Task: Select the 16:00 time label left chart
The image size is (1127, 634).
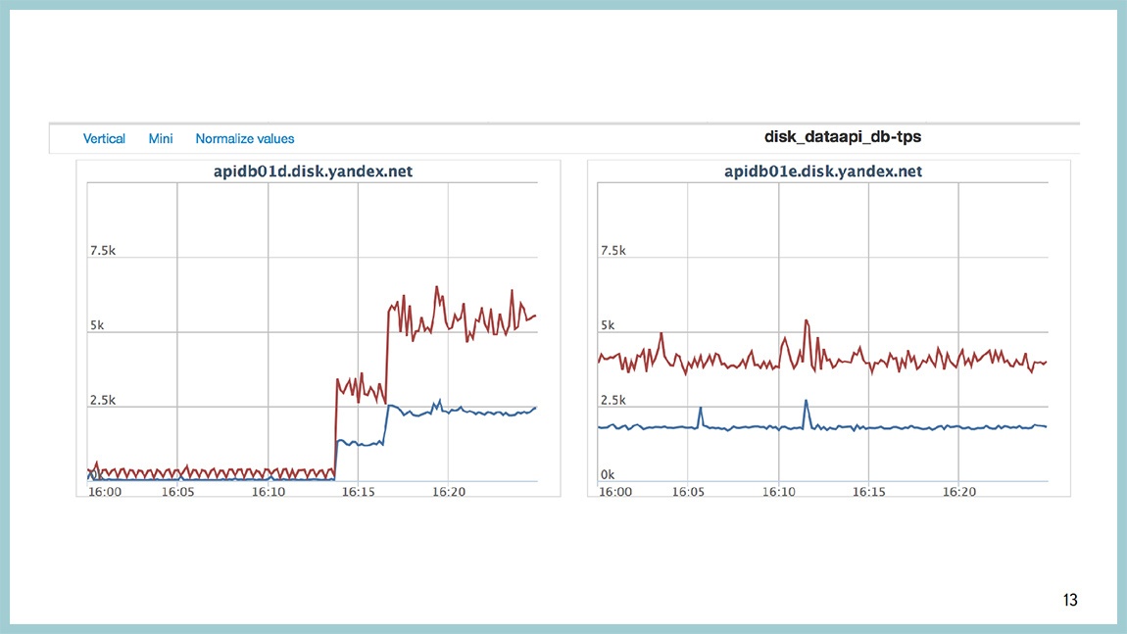Action: pos(104,491)
